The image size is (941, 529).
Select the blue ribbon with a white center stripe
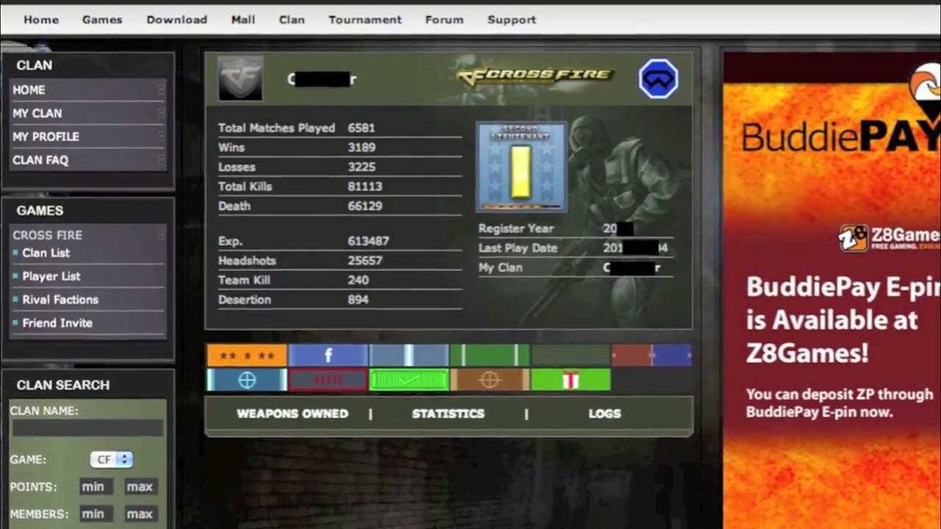pos(409,356)
